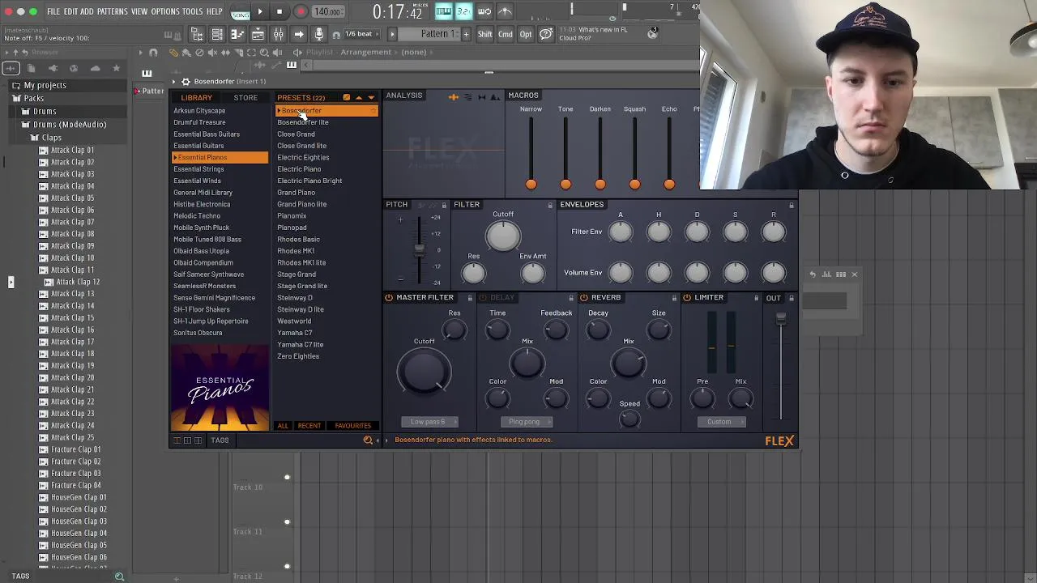Toggle the lock icon in the Filter section

point(550,205)
